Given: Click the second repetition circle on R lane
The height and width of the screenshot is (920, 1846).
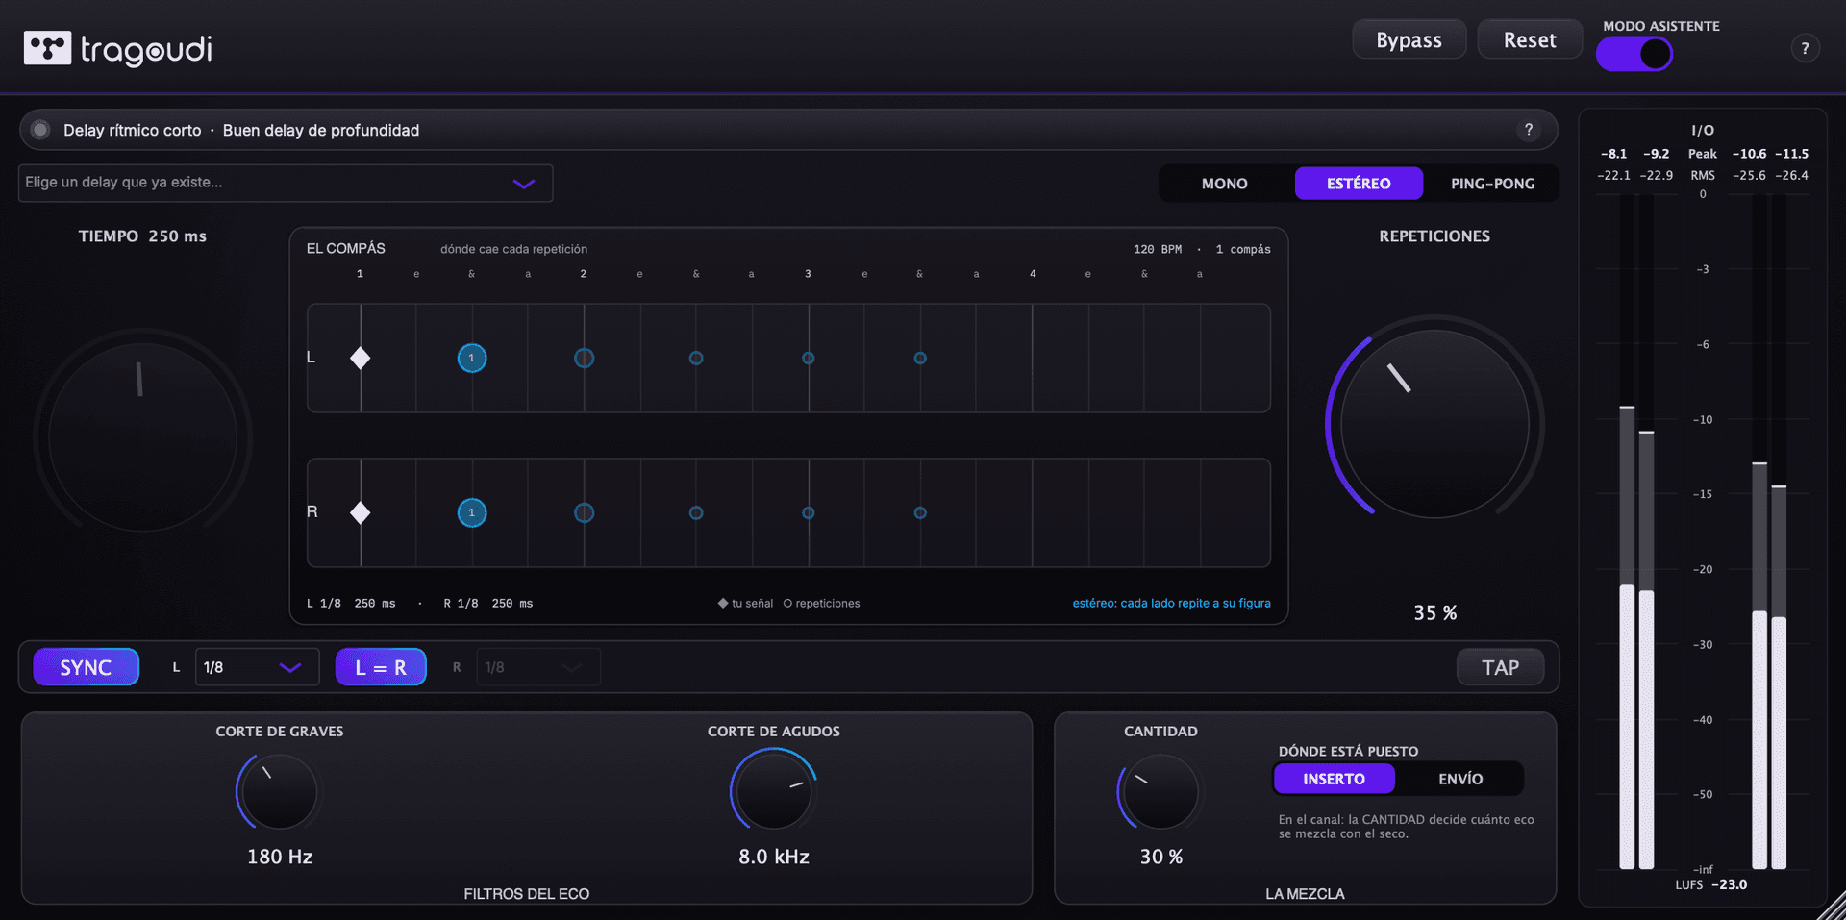Looking at the screenshot, I should pyautogui.click(x=584, y=512).
